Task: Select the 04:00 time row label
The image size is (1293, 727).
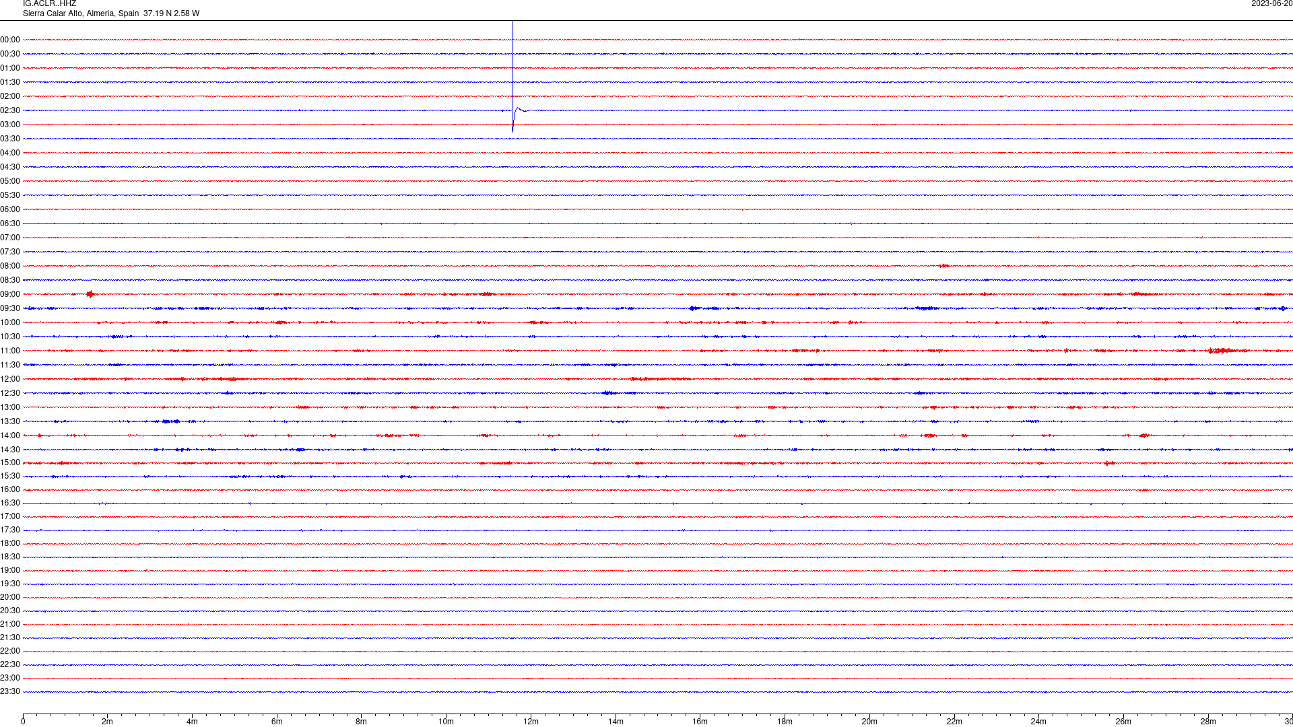Action: (x=10, y=153)
